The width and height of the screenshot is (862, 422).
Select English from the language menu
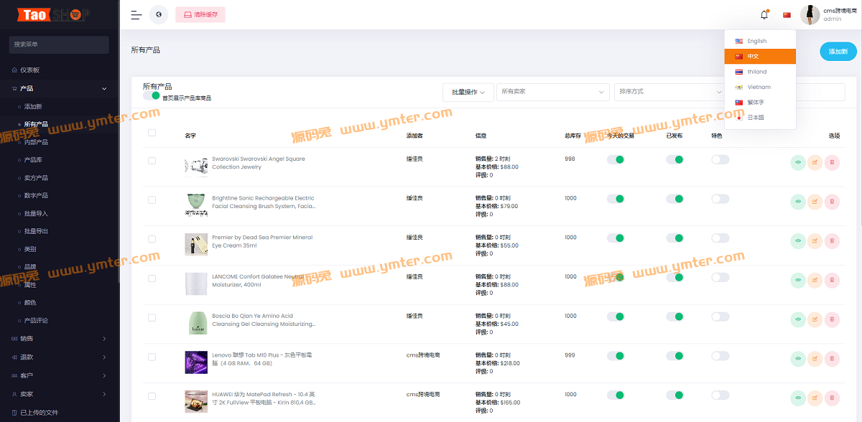760,41
